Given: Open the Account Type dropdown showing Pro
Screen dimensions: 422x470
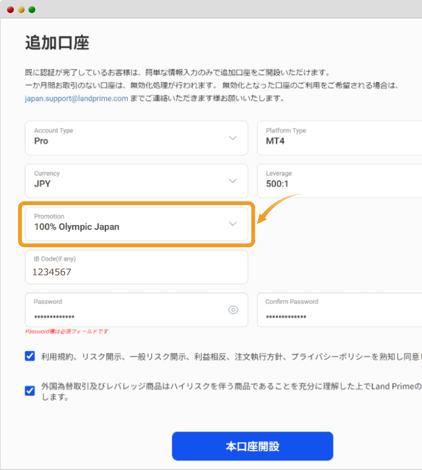Looking at the screenshot, I should (x=137, y=138).
